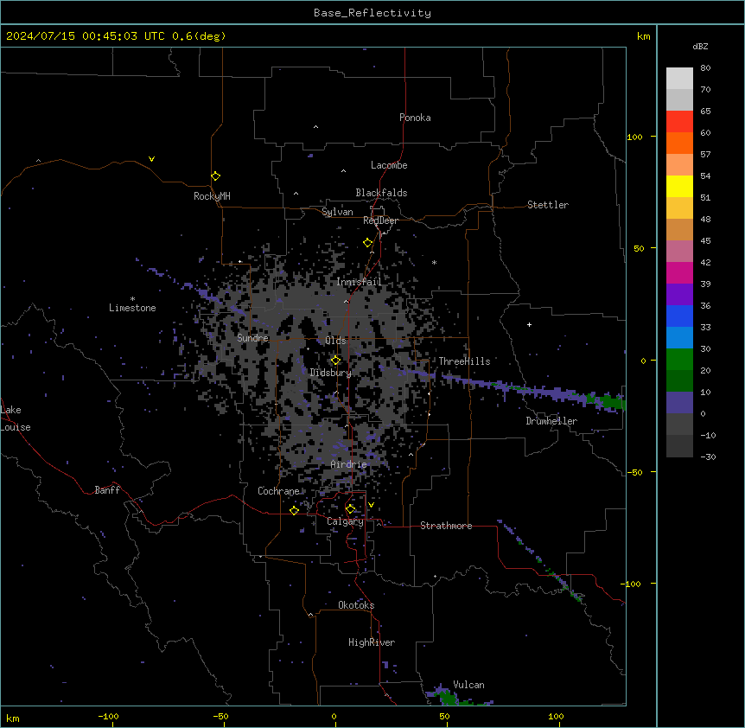Select the pink 42-45 dBZ legend swatch
This screenshot has height=728, width=745.
click(x=679, y=252)
